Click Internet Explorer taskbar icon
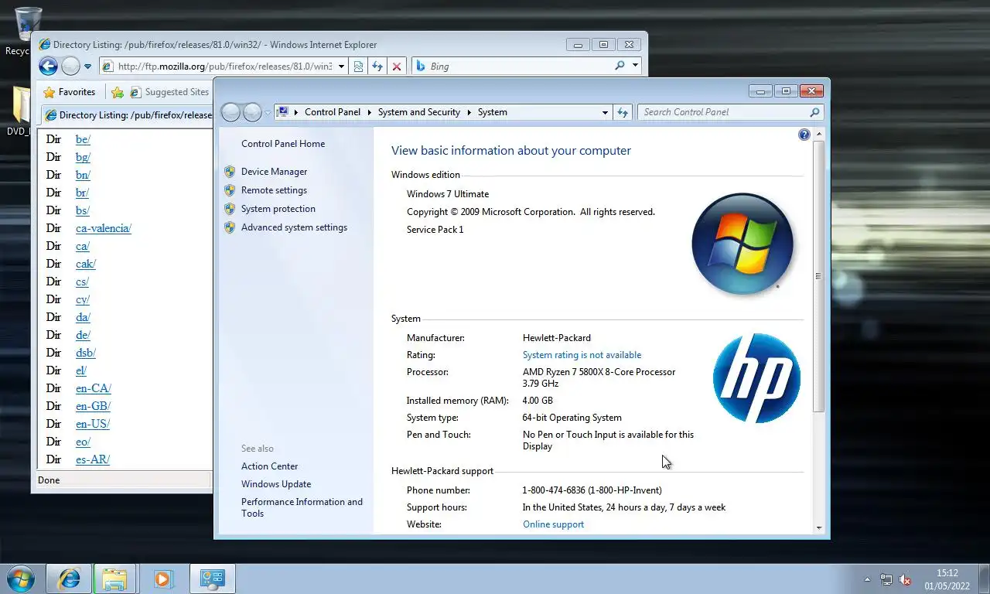Image resolution: width=990 pixels, height=594 pixels. click(69, 579)
